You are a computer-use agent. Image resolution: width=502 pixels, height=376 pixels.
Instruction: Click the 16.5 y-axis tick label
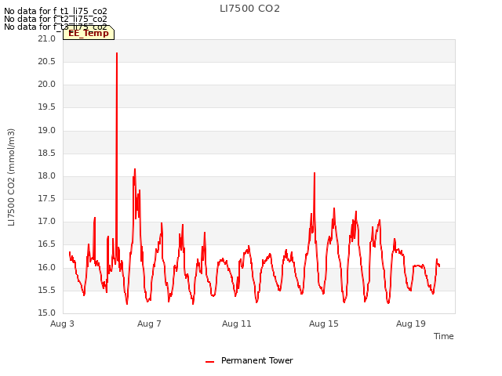tap(47, 244)
